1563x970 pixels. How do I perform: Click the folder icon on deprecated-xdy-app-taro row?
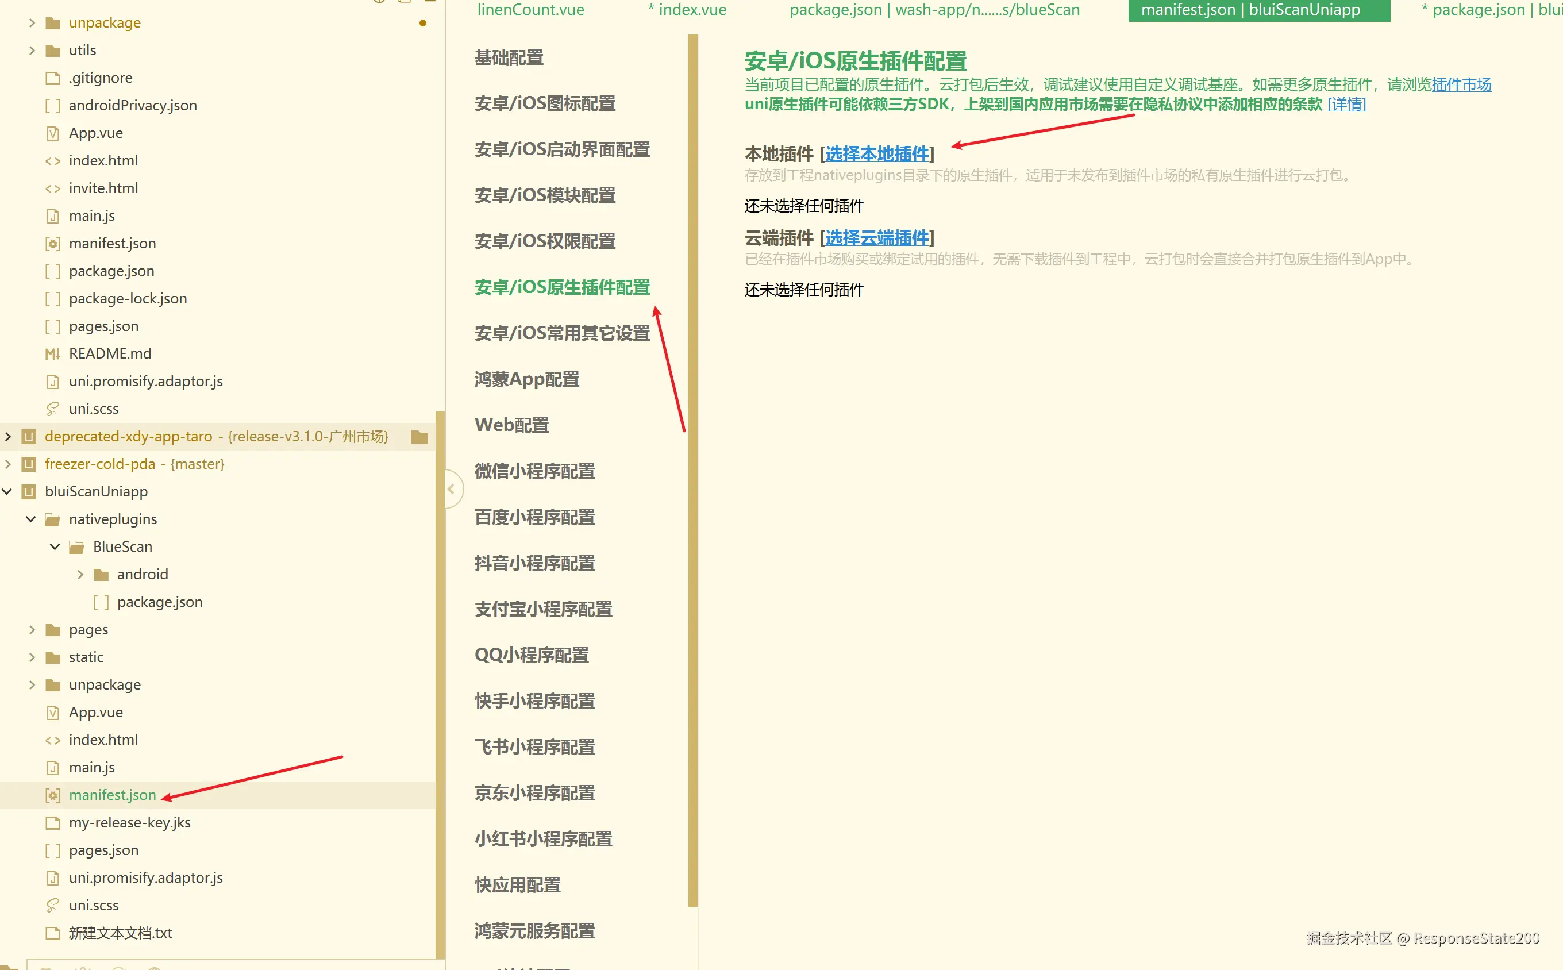point(419,437)
